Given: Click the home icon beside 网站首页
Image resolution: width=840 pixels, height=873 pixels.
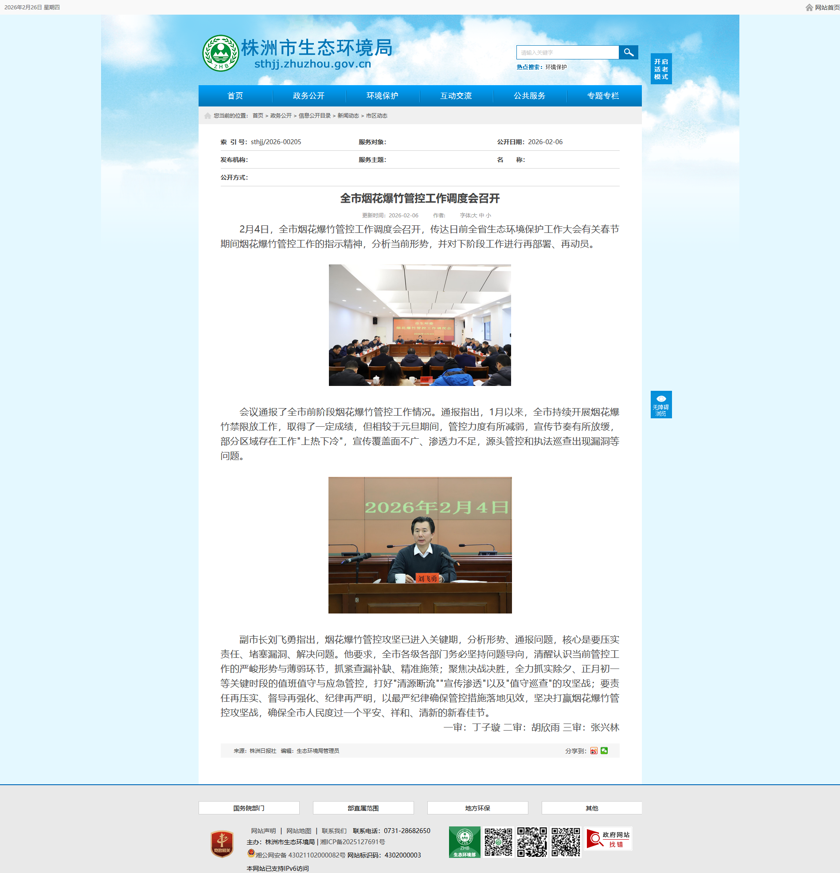Looking at the screenshot, I should 809,8.
